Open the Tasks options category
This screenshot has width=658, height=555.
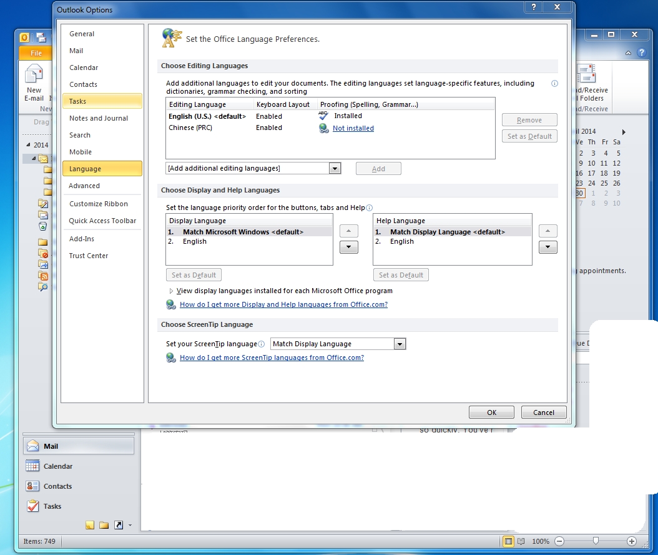102,101
